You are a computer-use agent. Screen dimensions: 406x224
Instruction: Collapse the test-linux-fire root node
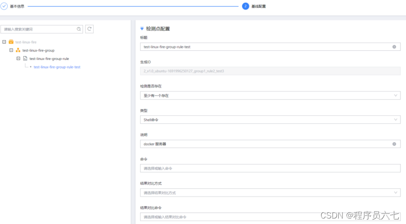pyautogui.click(x=4, y=42)
